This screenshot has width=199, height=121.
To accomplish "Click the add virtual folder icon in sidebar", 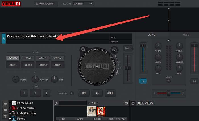I will [5, 110].
